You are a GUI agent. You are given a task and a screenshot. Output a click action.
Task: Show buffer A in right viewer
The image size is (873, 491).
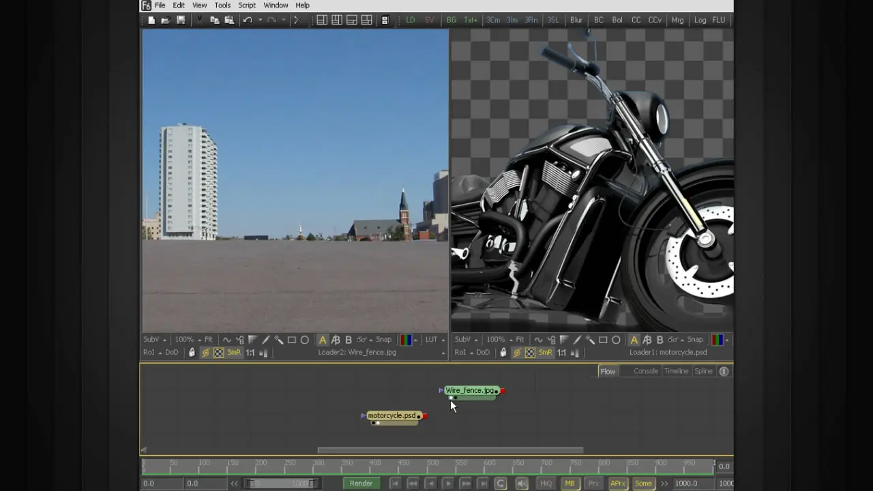(634, 340)
